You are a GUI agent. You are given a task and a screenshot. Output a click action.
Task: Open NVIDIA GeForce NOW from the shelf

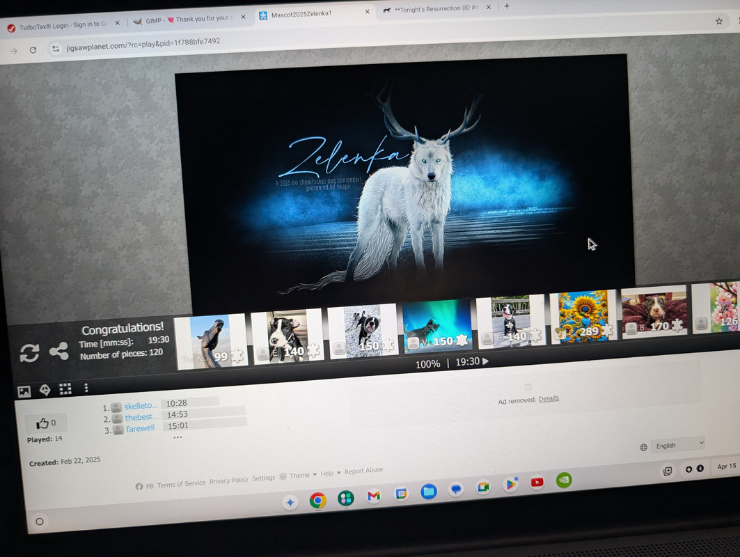(x=564, y=480)
